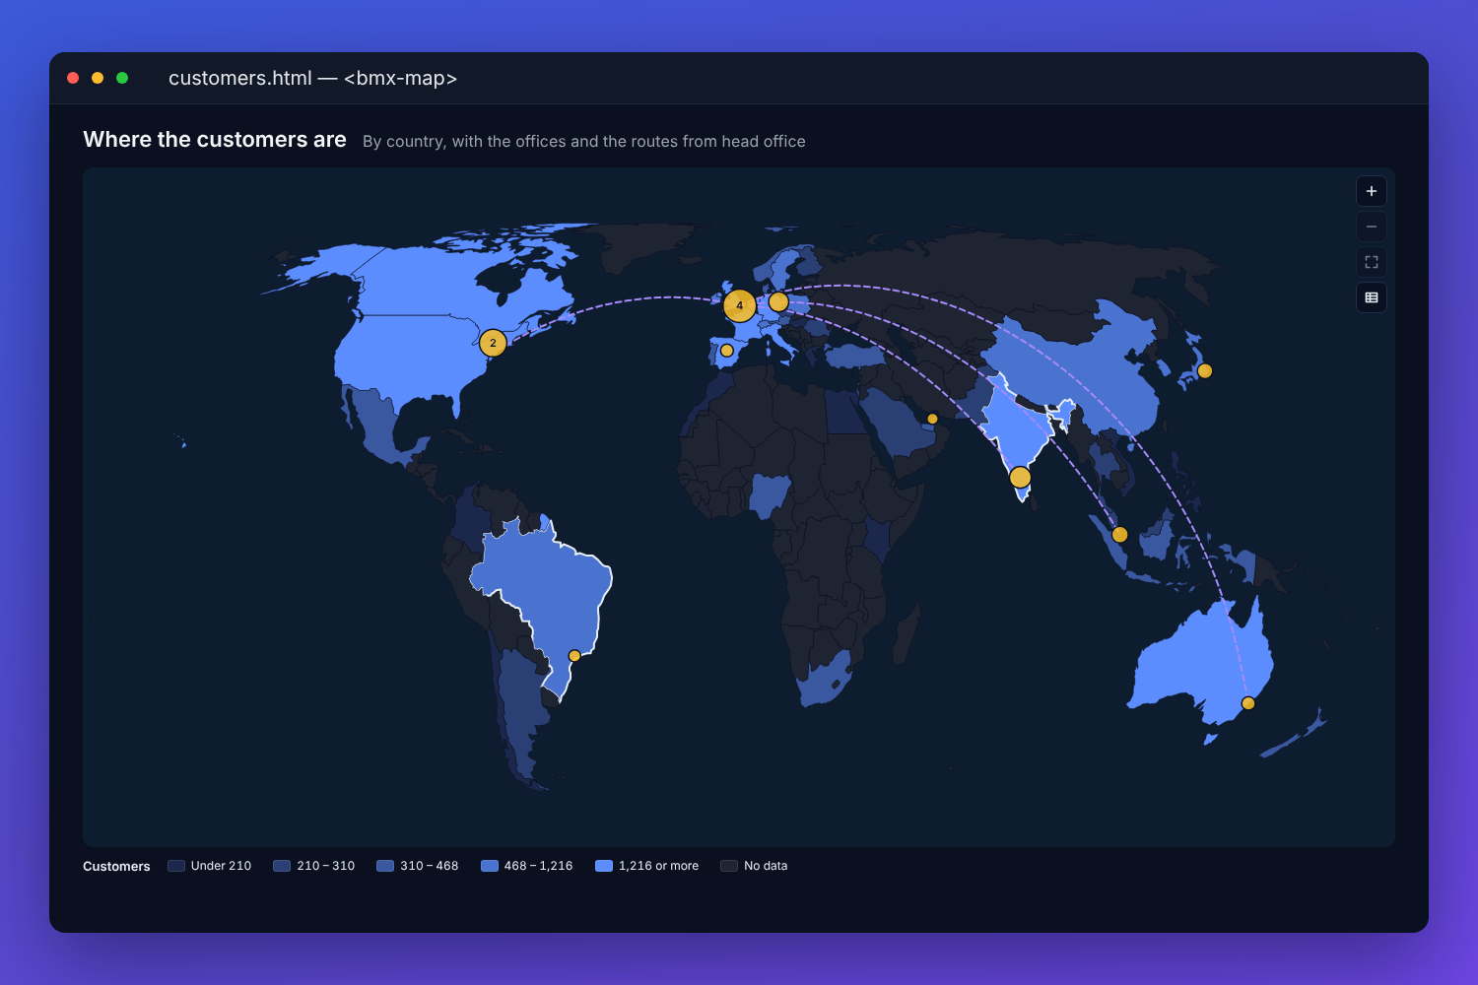
Task: Click the Europe cluster marker labeled 4
Action: pyautogui.click(x=740, y=305)
